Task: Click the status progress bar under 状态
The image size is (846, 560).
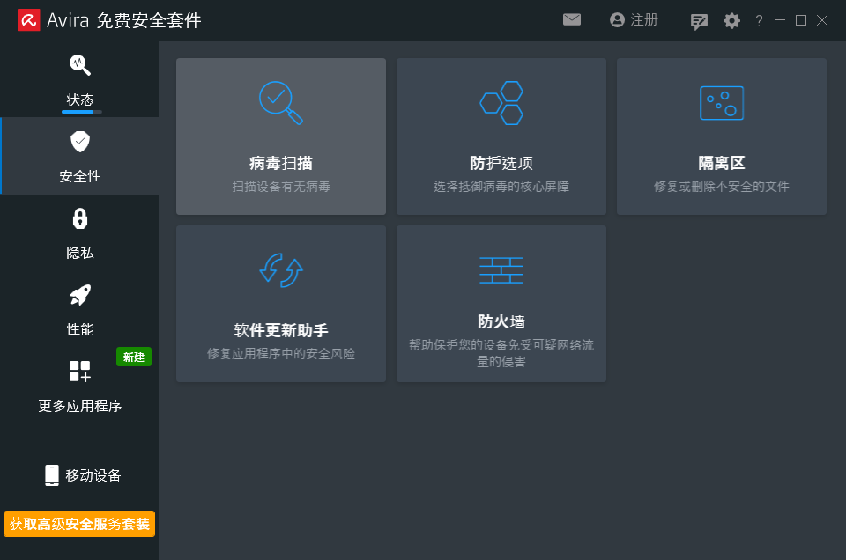Action: pos(81,112)
